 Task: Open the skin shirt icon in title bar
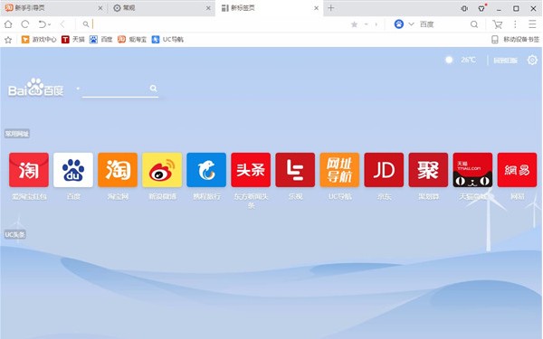tap(481, 8)
